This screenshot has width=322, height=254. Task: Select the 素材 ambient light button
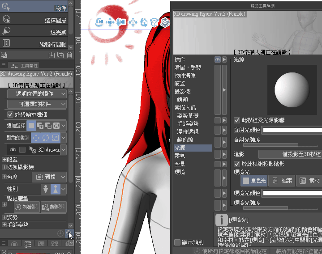[x=309, y=181]
